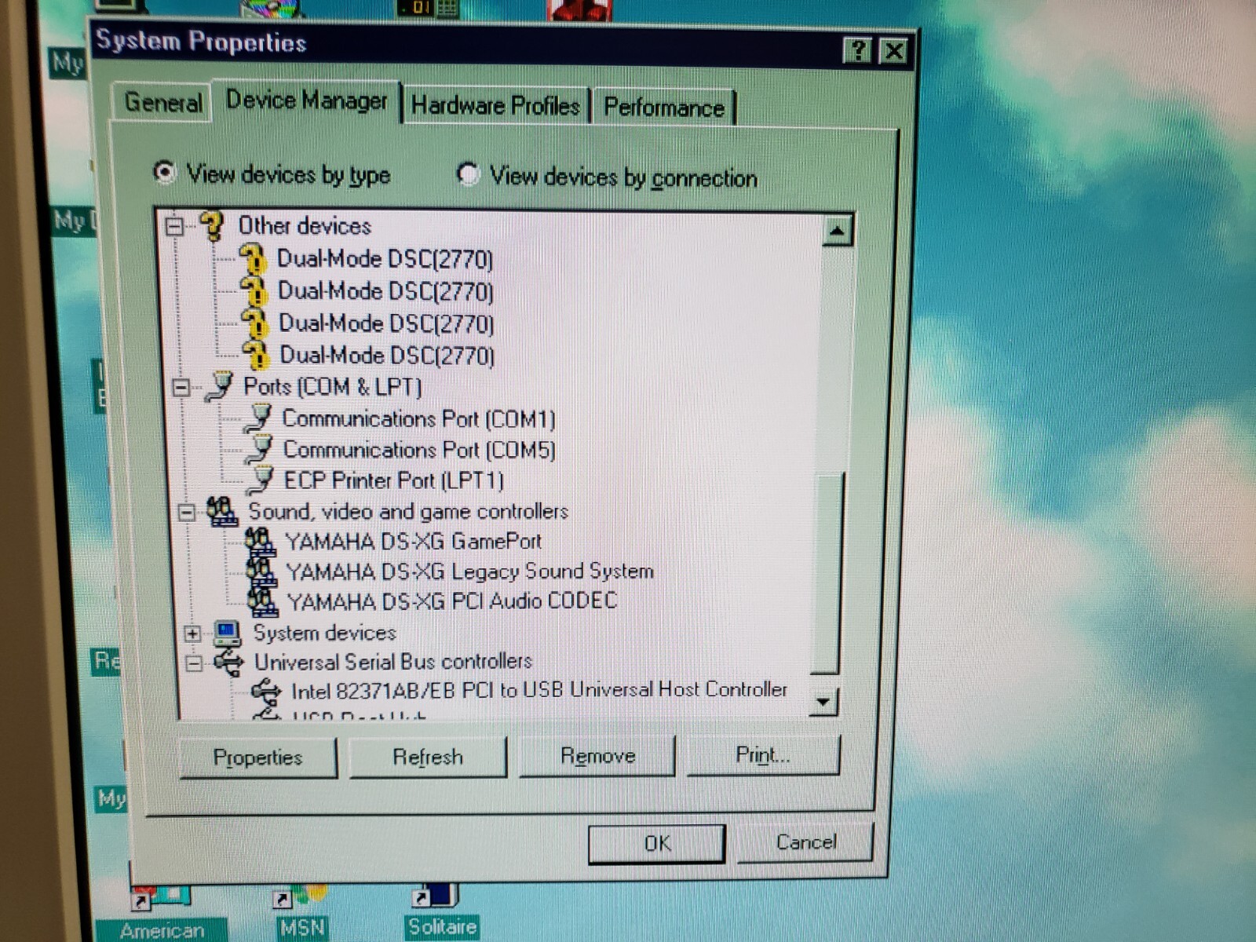Click the YAMAHA DS-XG GamePort device icon
This screenshot has height=942, width=1256.
[260, 541]
